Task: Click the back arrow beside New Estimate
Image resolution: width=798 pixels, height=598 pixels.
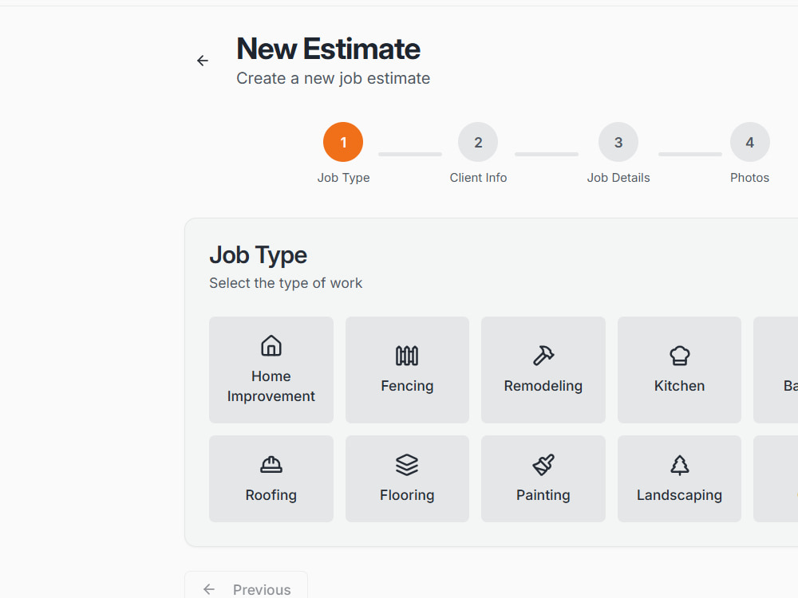Action: click(x=203, y=61)
